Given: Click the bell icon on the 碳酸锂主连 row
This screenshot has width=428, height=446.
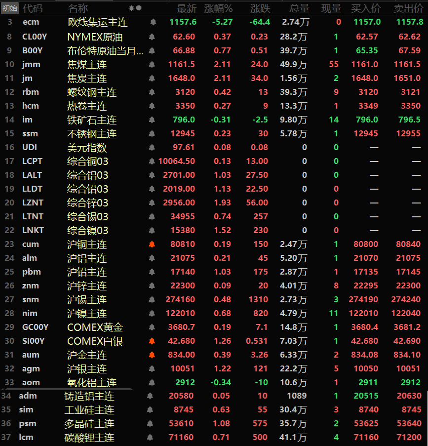Looking at the screenshot, I should pyautogui.click(x=150, y=438).
